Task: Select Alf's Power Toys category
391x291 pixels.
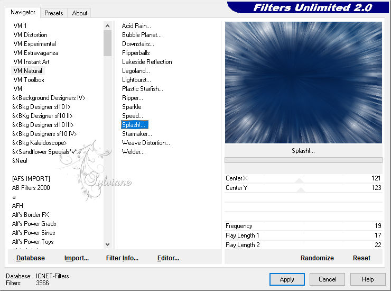Action: [33, 242]
